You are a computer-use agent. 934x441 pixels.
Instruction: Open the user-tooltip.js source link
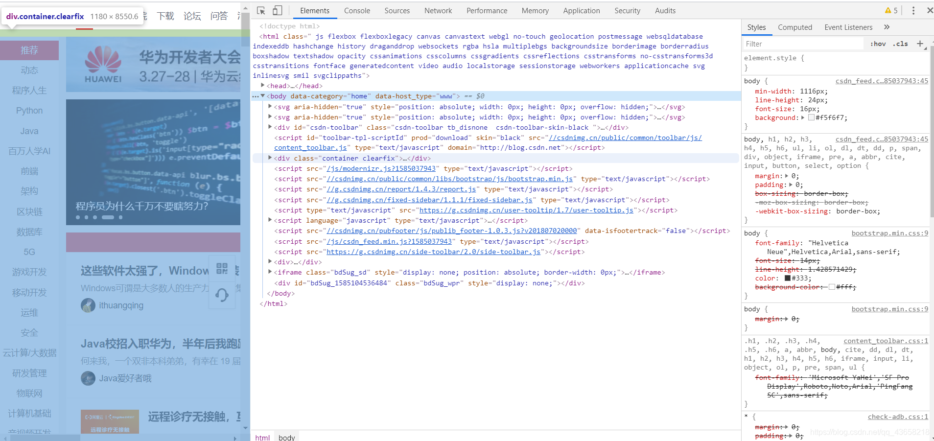click(526, 210)
